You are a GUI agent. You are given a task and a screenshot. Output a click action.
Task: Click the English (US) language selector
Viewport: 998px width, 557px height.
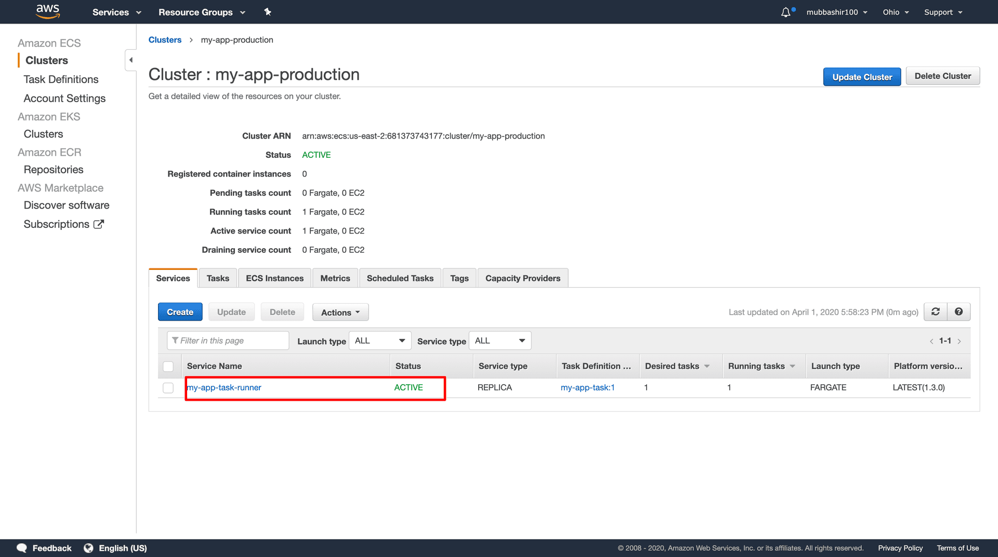coord(123,548)
